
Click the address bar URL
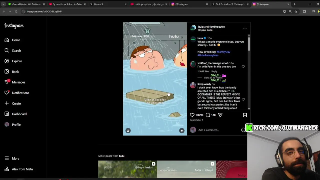(44, 11)
